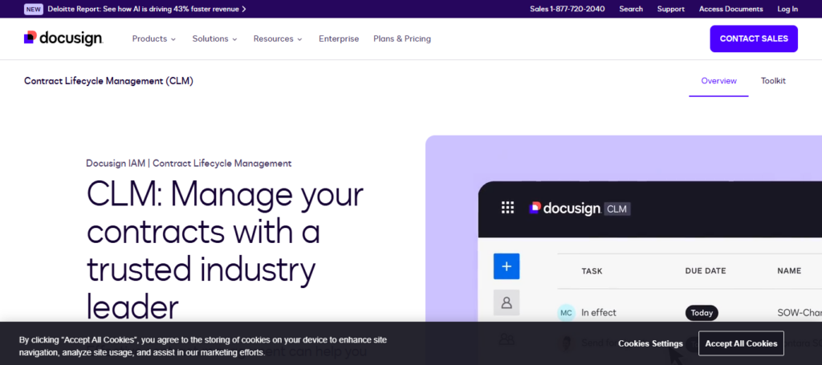Click Accept All Cookies button
The height and width of the screenshot is (365, 822).
(741, 344)
